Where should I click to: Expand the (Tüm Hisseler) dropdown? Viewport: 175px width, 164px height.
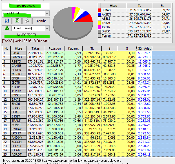coord(47,28)
